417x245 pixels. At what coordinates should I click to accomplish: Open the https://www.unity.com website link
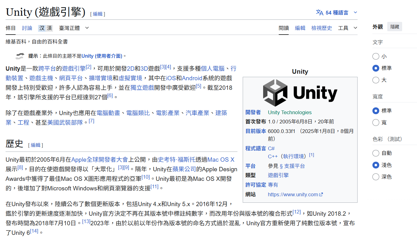293,194
